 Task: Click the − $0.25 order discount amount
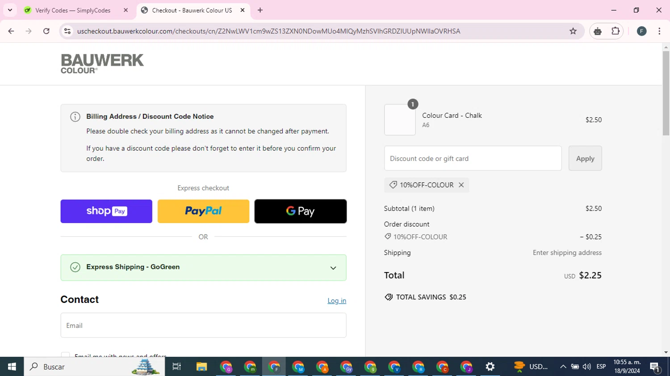[590, 237]
